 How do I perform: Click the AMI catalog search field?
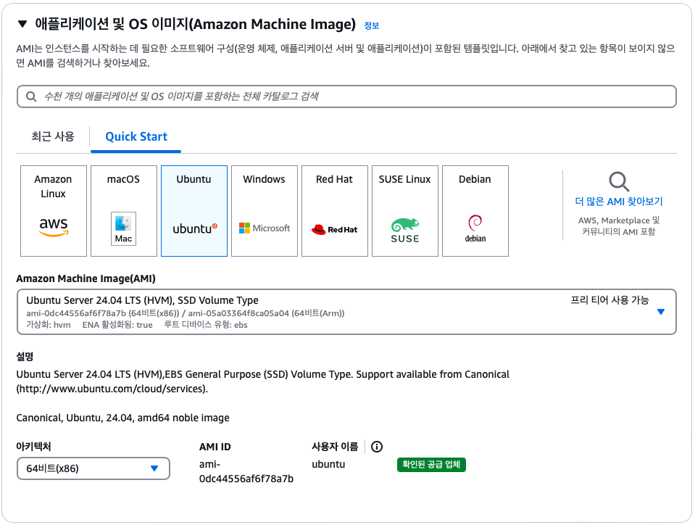[x=346, y=96]
